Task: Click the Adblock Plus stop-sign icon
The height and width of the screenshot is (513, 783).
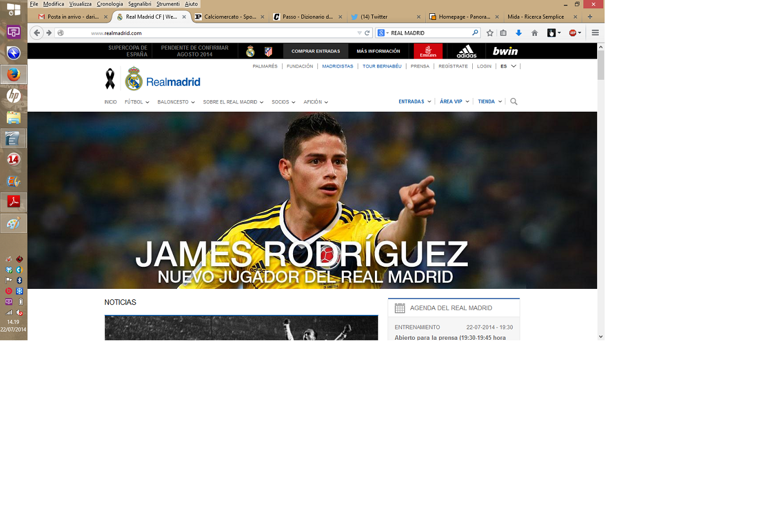Action: (573, 33)
